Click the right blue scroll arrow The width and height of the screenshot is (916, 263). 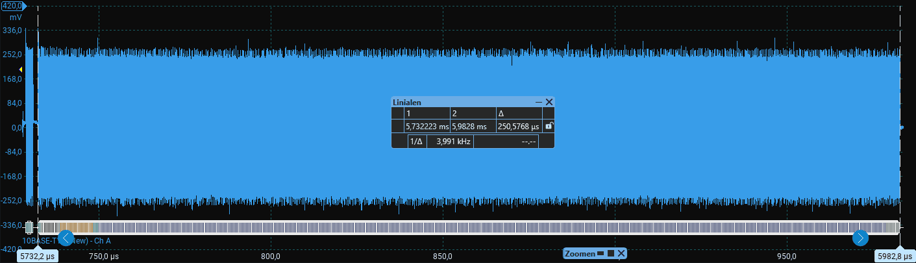tap(860, 238)
